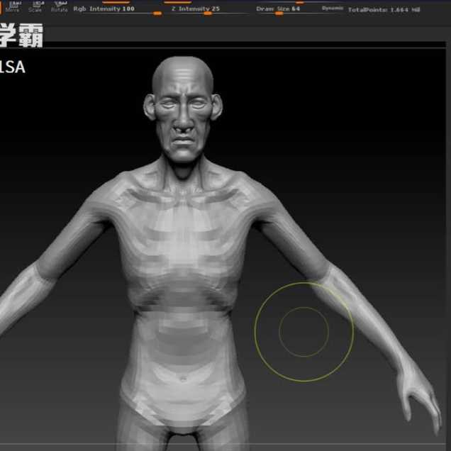Click the Z Intensity slider
The image size is (451, 451).
pyautogui.click(x=210, y=9)
